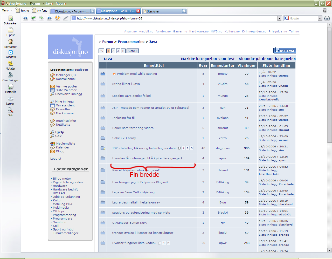Click the wand/pencil toolbar icon
Image resolution: width=332 pixels, height=259 pixels.
tap(66, 18)
